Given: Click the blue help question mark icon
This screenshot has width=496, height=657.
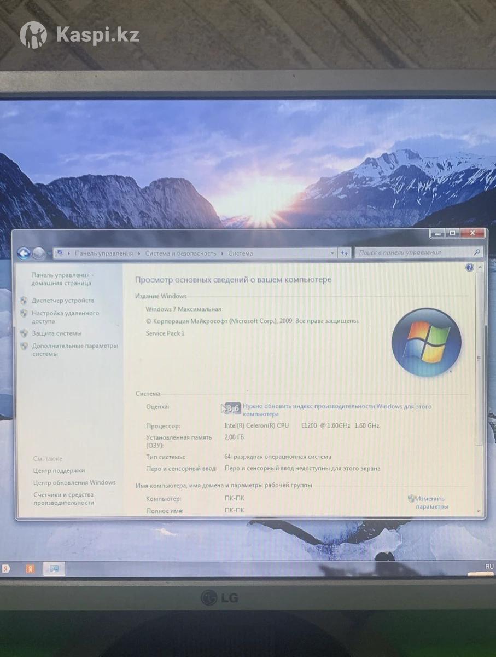Looking at the screenshot, I should [x=469, y=267].
